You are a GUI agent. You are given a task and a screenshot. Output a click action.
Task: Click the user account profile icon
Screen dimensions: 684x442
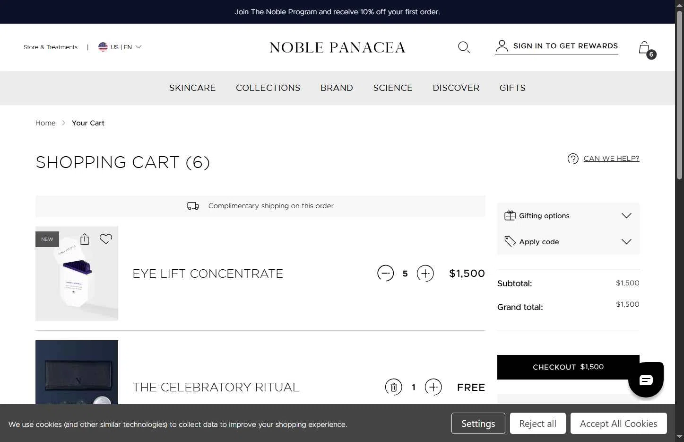502,46
